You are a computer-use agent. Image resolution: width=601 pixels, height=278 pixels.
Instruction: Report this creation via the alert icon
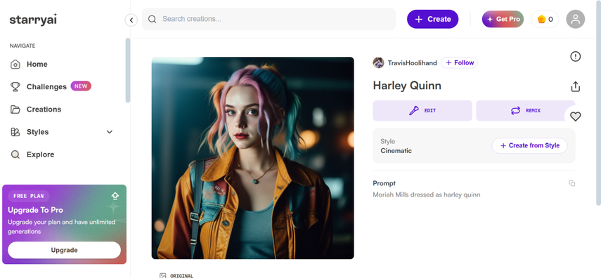575,57
